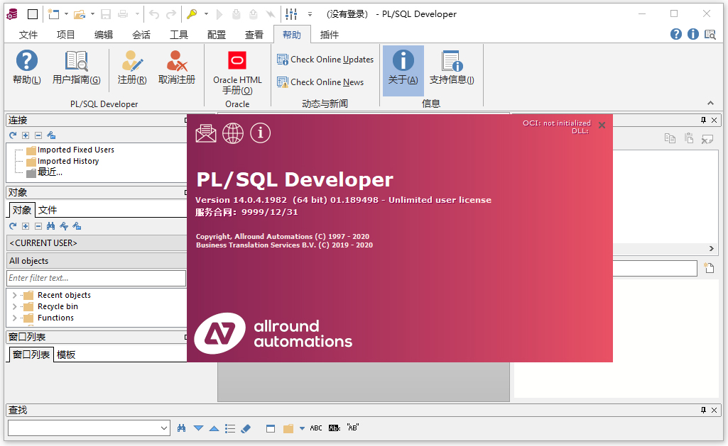Open the 配置 (Configure) menu

(x=216, y=33)
